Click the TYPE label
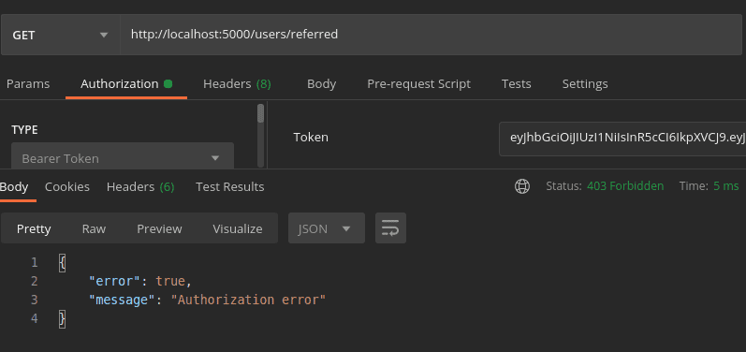Image resolution: width=746 pixels, height=352 pixels. point(24,130)
